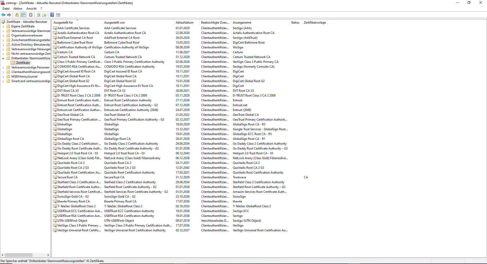Click the Forward arrow in the toolbar
Screen dimensions: 487x264
(x=9, y=15)
